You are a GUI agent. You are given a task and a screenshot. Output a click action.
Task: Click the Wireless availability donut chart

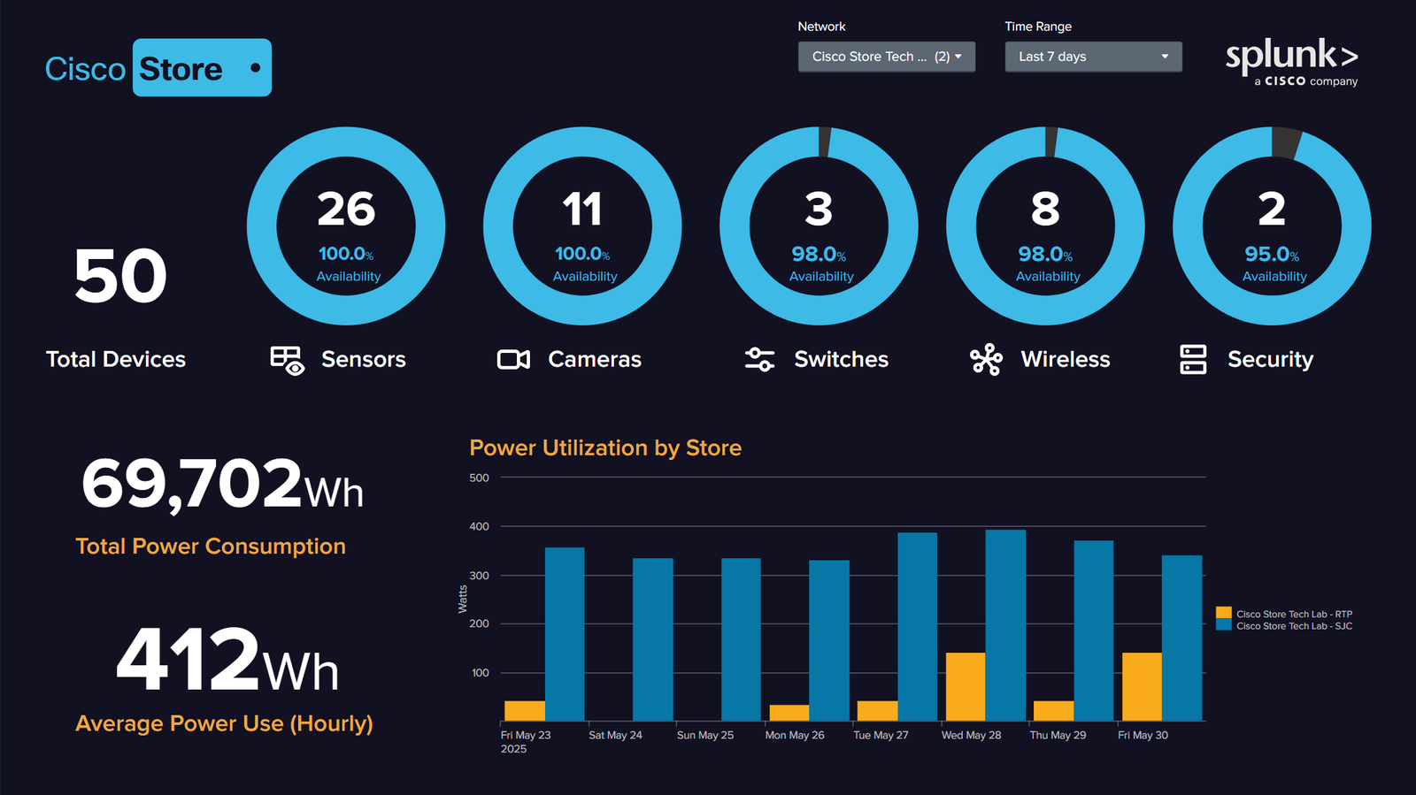pos(1045,226)
